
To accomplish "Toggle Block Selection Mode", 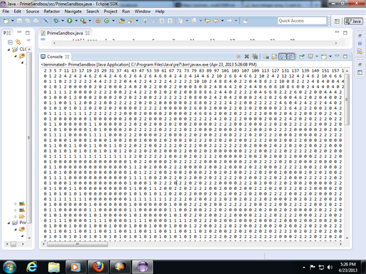I will click(x=162, y=21).
